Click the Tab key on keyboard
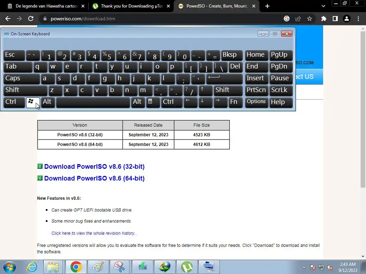Image resolution: width=366 pixels, height=274 pixels. (18, 67)
